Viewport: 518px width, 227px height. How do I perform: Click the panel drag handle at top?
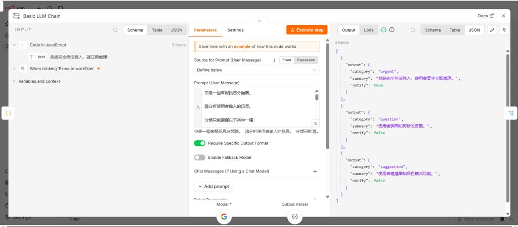260,20
